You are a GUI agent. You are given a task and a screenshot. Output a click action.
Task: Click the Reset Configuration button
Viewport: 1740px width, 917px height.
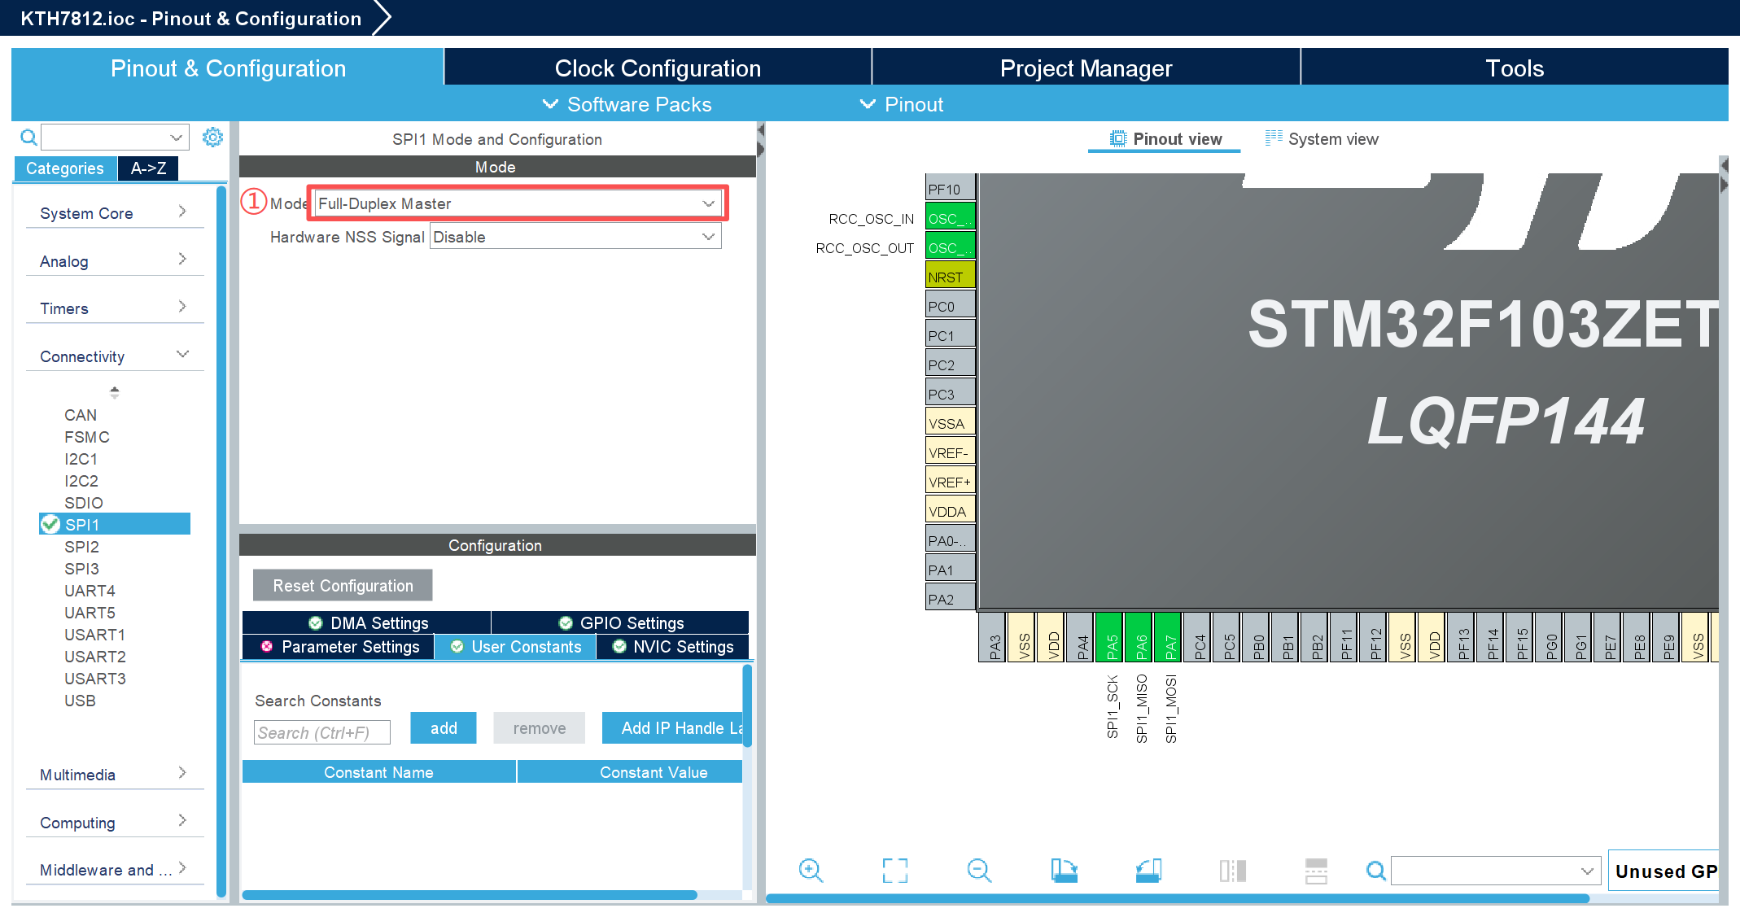click(x=343, y=586)
